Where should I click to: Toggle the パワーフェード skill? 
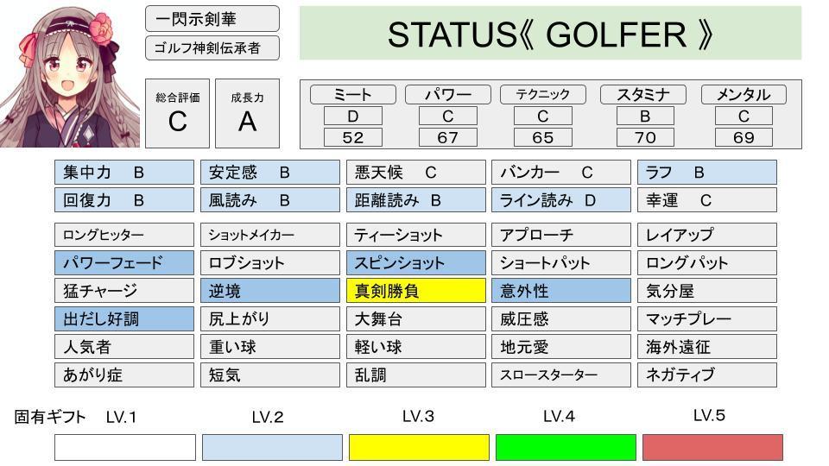pos(124,262)
